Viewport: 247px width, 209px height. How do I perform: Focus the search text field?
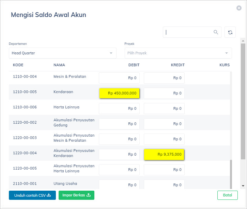[187, 32]
